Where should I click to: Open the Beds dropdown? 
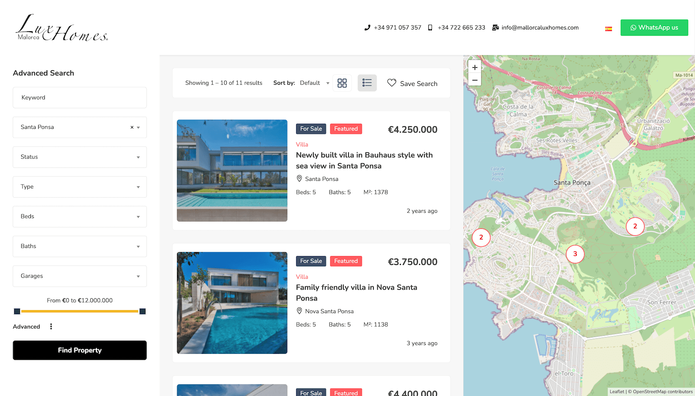pos(79,216)
